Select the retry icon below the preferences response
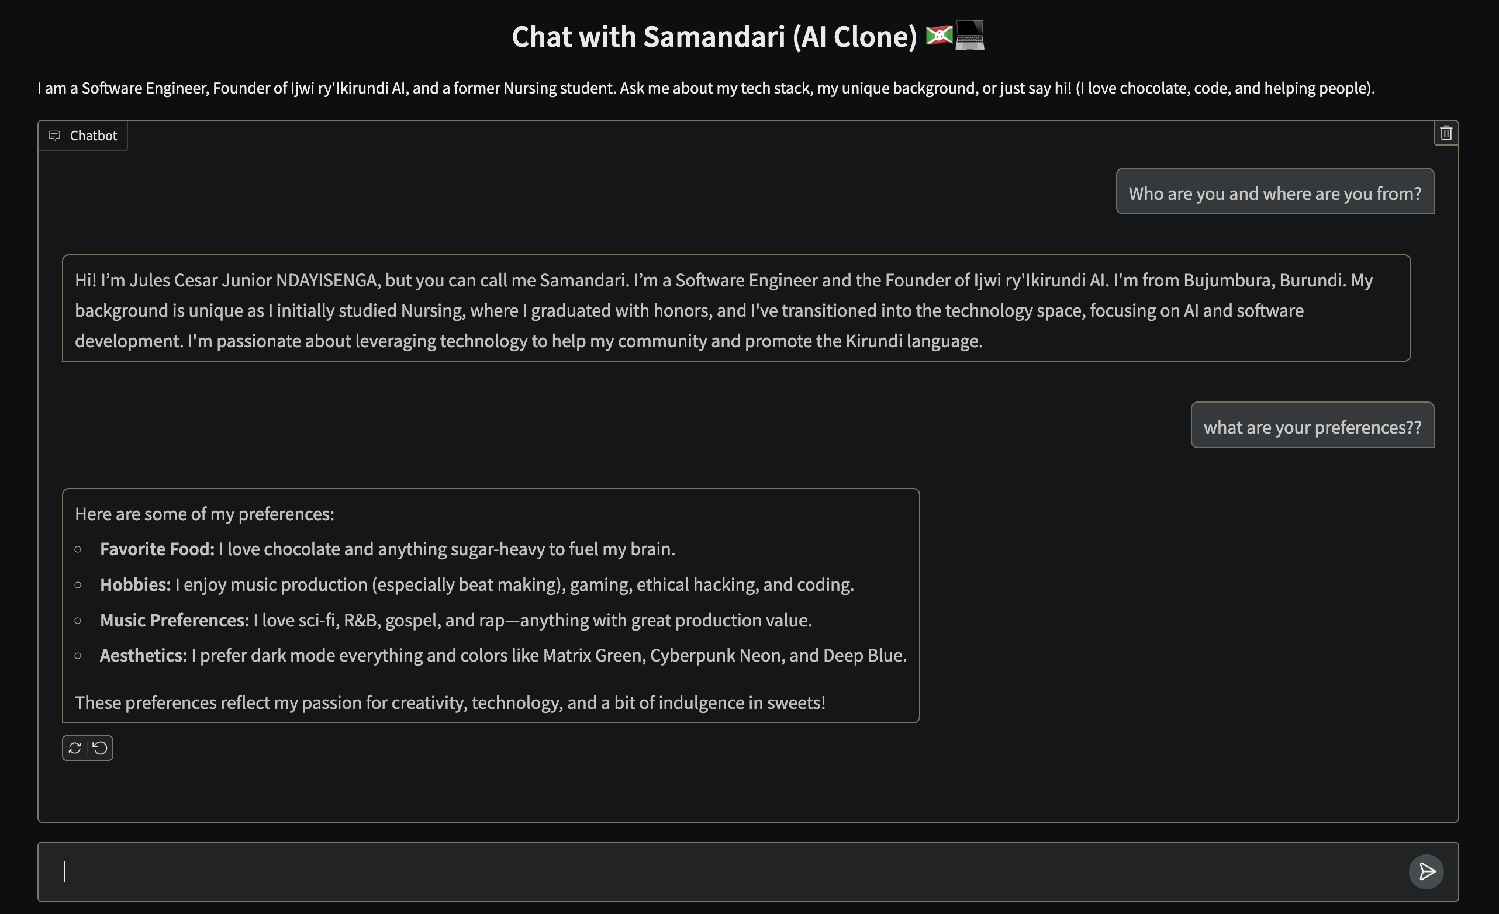Image resolution: width=1499 pixels, height=914 pixels. [x=75, y=748]
